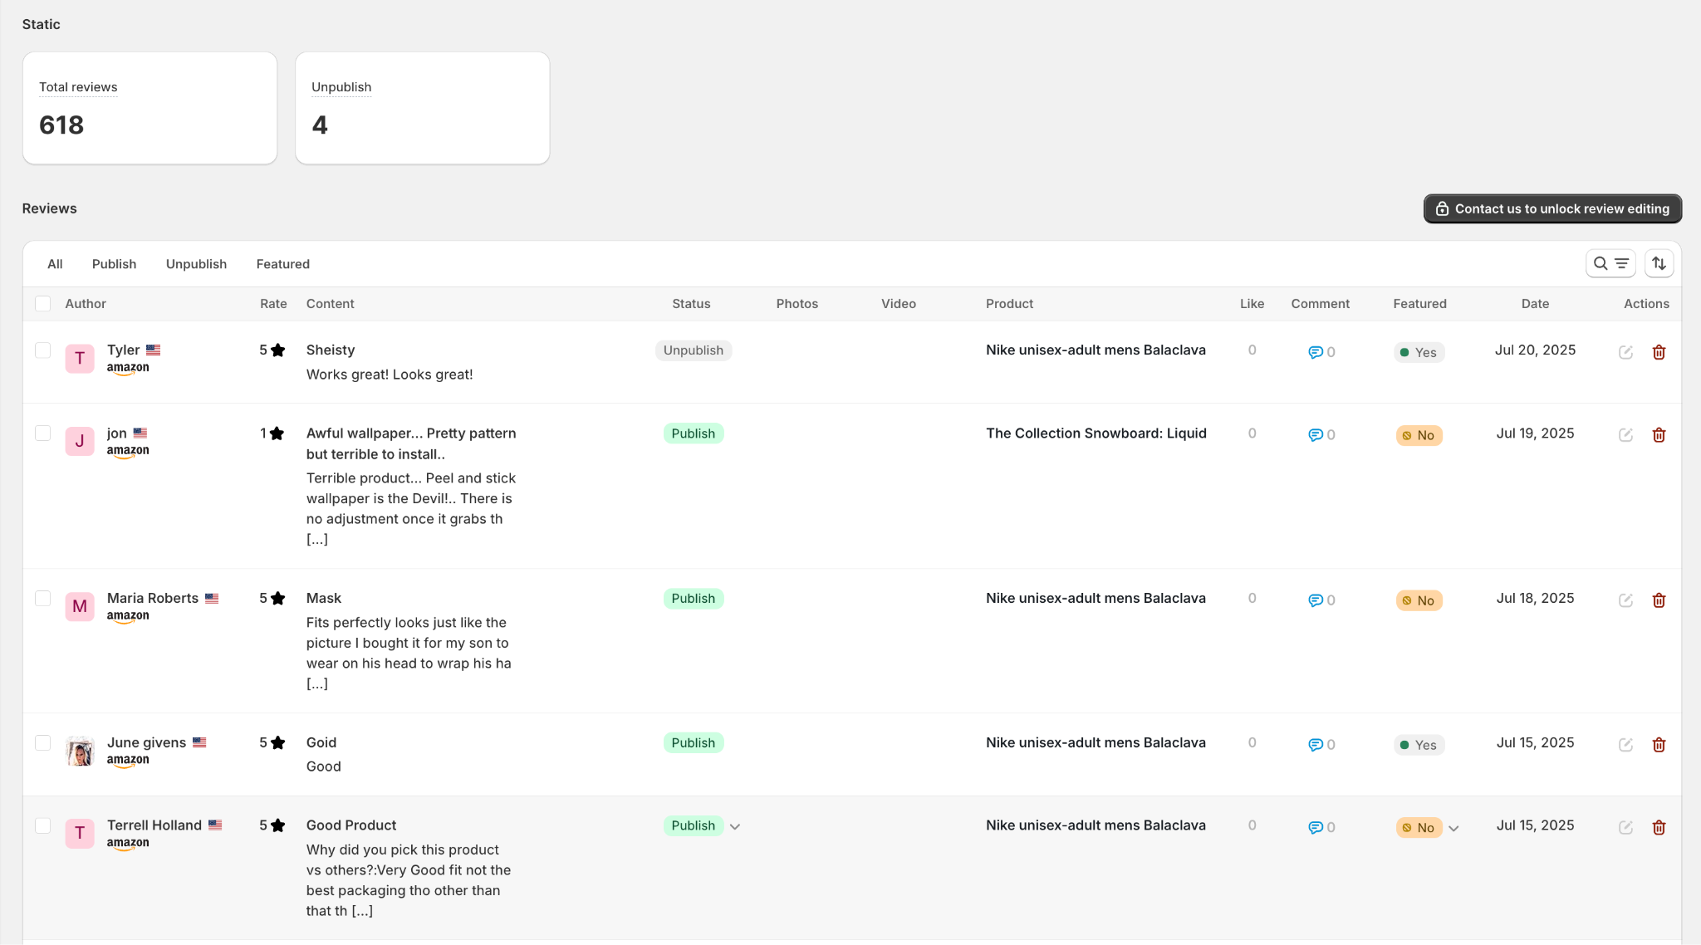1701x945 pixels.
Task: Click edit icon for jon's review
Action: (1625, 435)
